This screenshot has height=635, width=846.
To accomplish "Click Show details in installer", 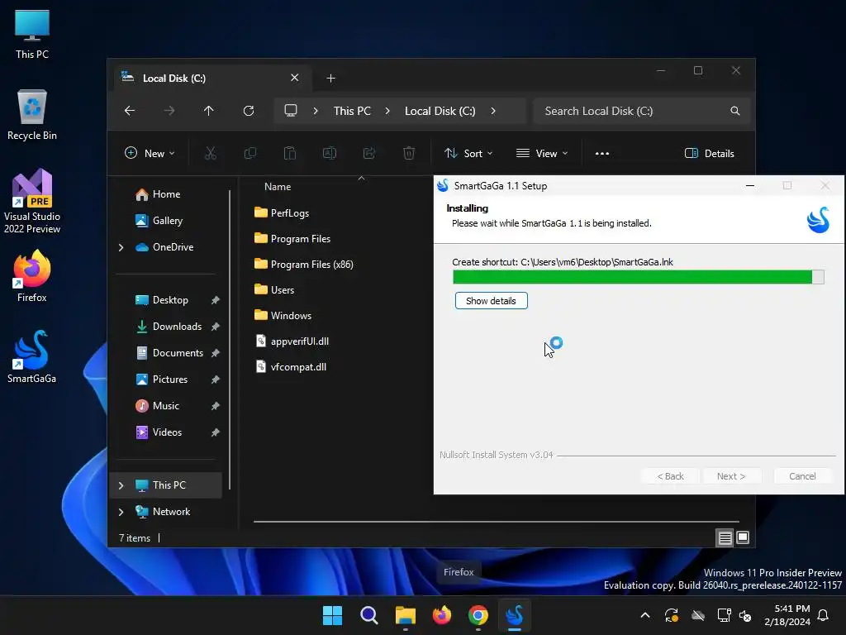I will point(491,301).
